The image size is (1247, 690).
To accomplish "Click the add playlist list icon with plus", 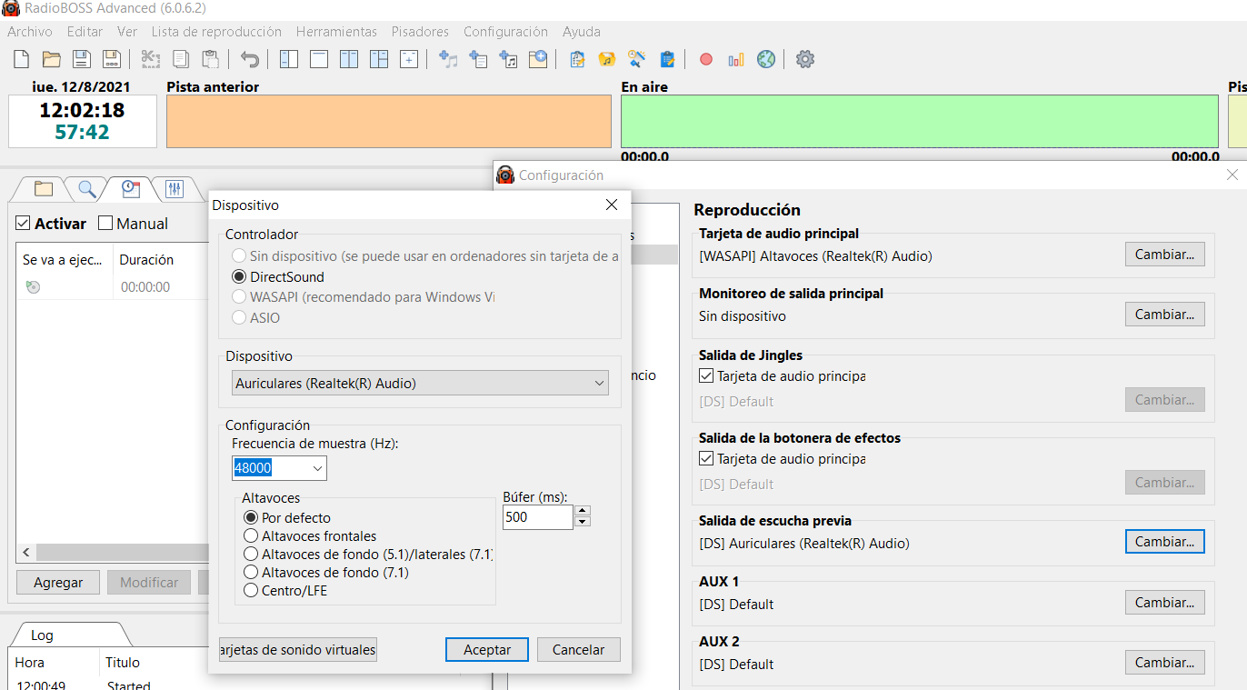I will click(478, 59).
